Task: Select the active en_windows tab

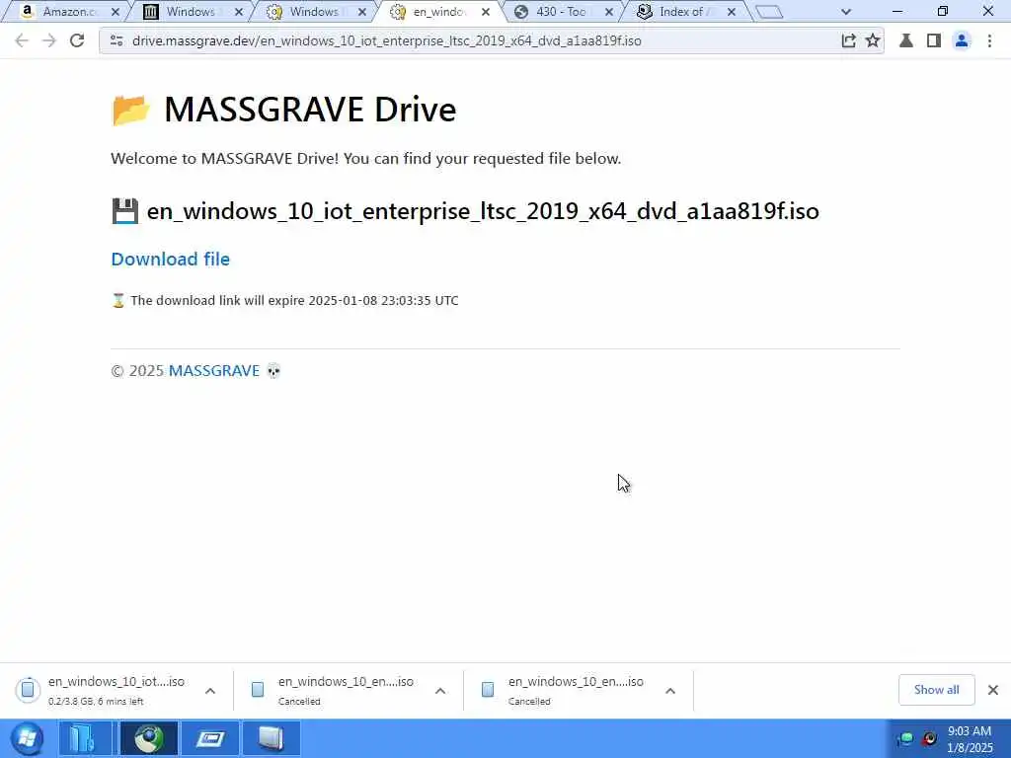Action: click(x=438, y=12)
